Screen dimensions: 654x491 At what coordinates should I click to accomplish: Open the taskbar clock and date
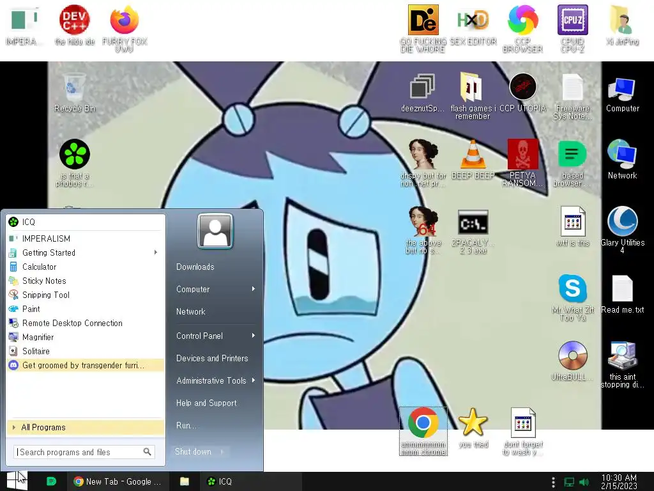point(619,481)
